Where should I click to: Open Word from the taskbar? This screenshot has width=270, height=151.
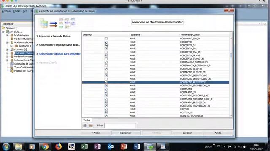(137, 147)
